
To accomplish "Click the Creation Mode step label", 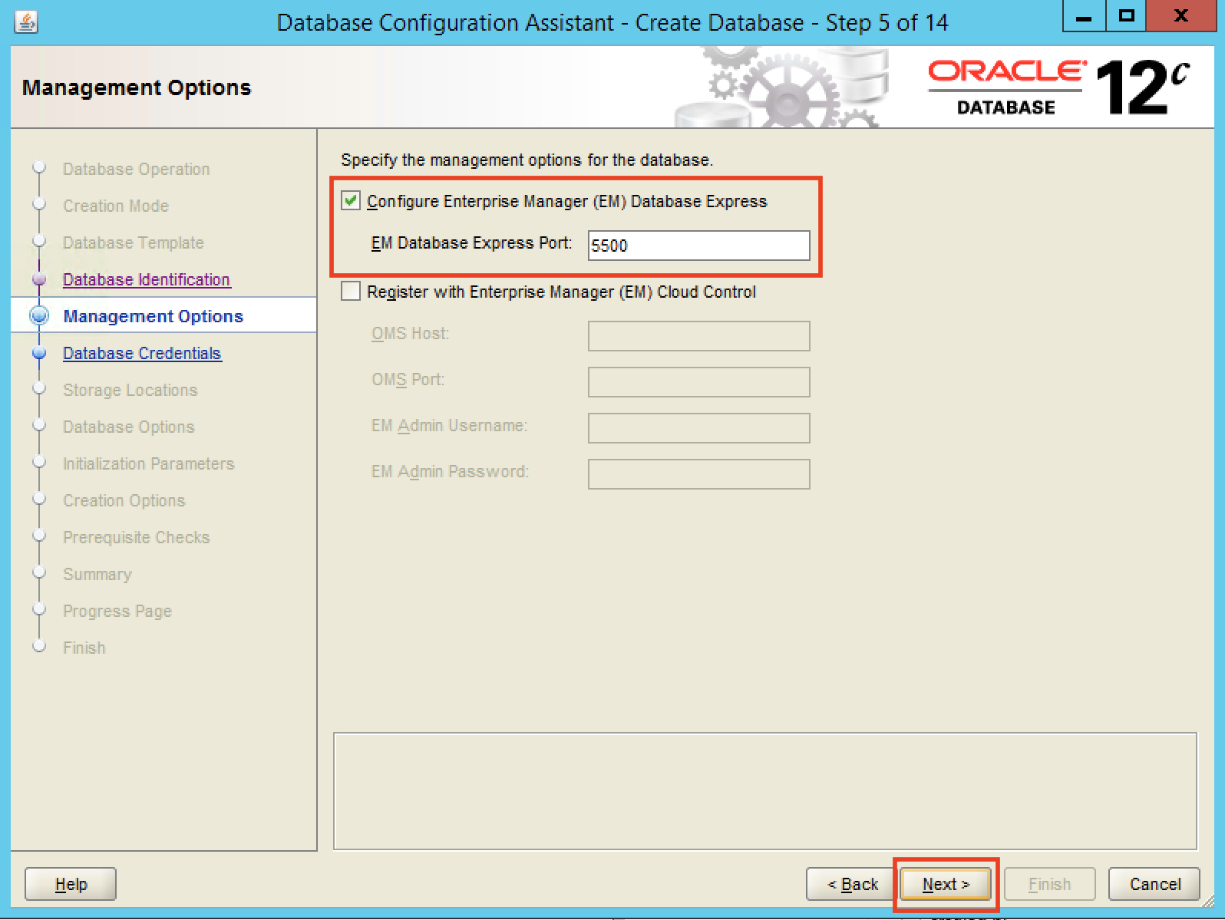I will [116, 206].
